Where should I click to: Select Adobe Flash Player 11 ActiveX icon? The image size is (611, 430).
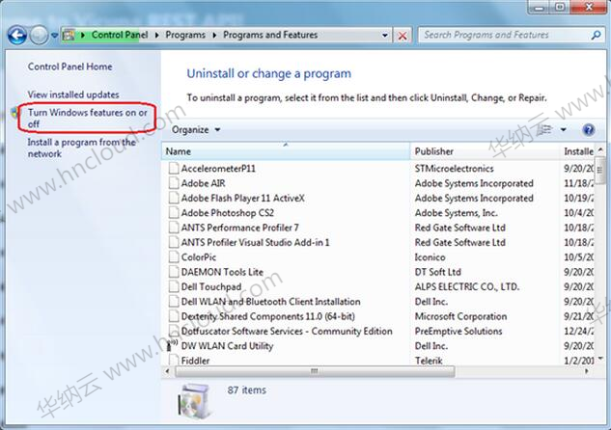tap(174, 198)
